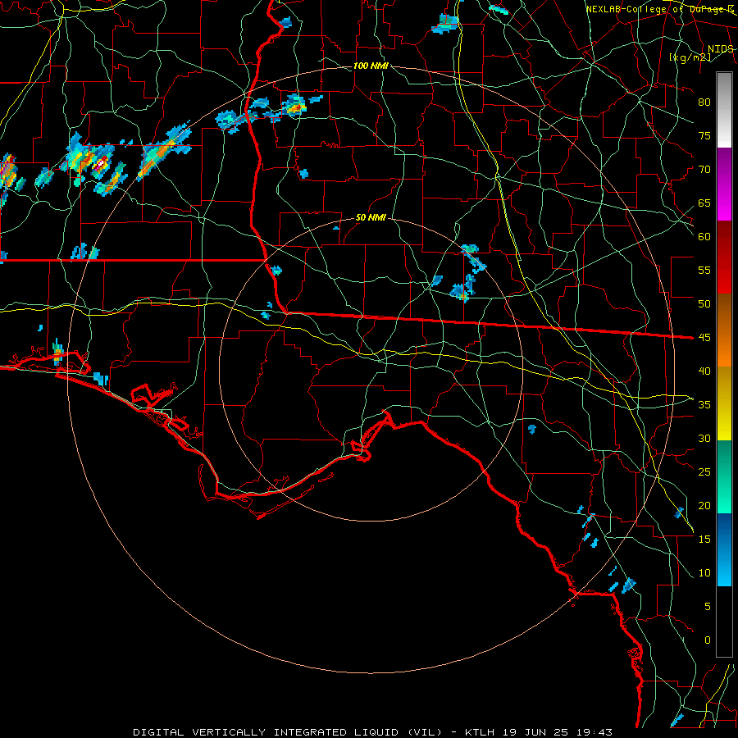Click the 40 value on the color scale
The height and width of the screenshot is (738, 738).
point(704,371)
